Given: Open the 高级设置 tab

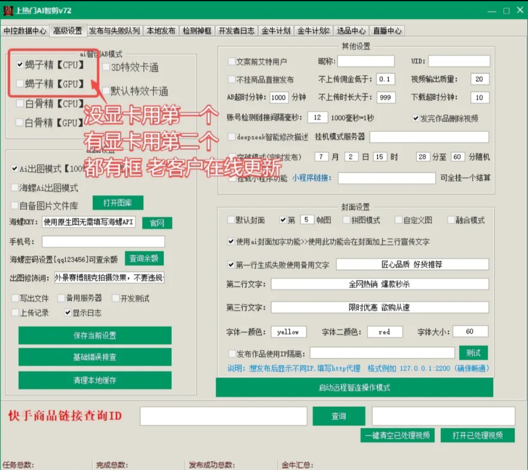Looking at the screenshot, I should coord(68,30).
